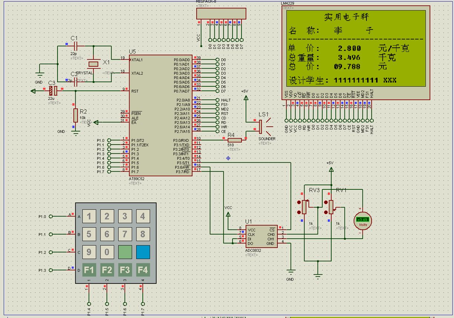Click the P1.1 terminal on keypad row B
454x318 pixels.
point(51,234)
